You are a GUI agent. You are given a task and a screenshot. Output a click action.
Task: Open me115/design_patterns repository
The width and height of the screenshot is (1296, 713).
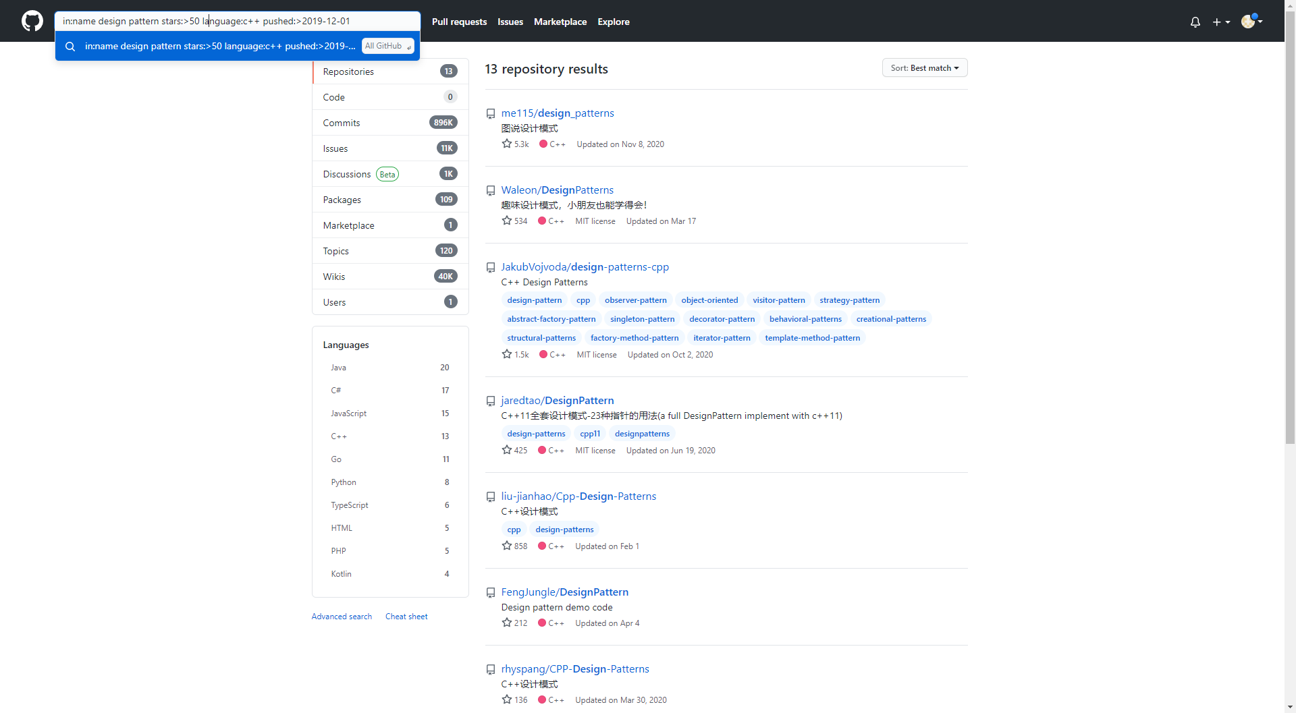coord(558,113)
